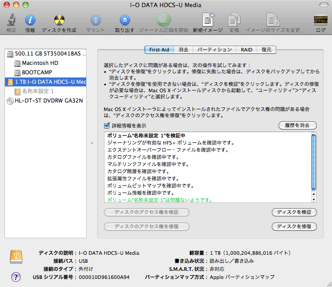Click the 検証 (Verify) microscope toolbar icon
Screen dimensions: 332x287
pos(11,20)
